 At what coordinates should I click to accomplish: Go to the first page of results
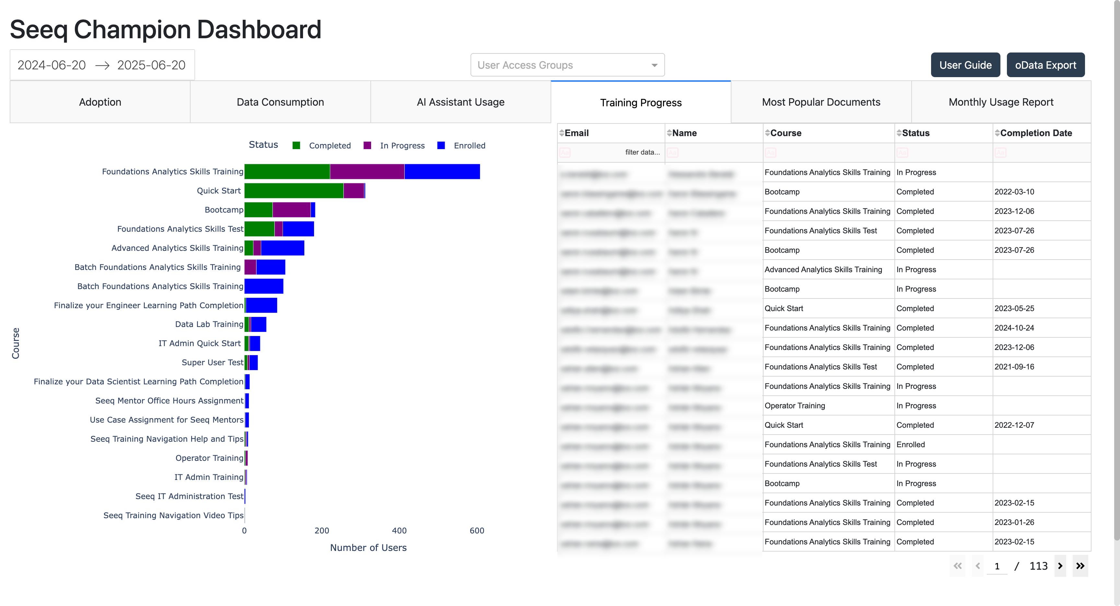click(957, 565)
